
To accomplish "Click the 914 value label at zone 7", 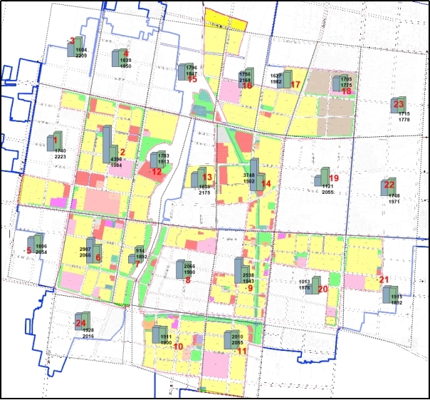I will click(x=141, y=250).
